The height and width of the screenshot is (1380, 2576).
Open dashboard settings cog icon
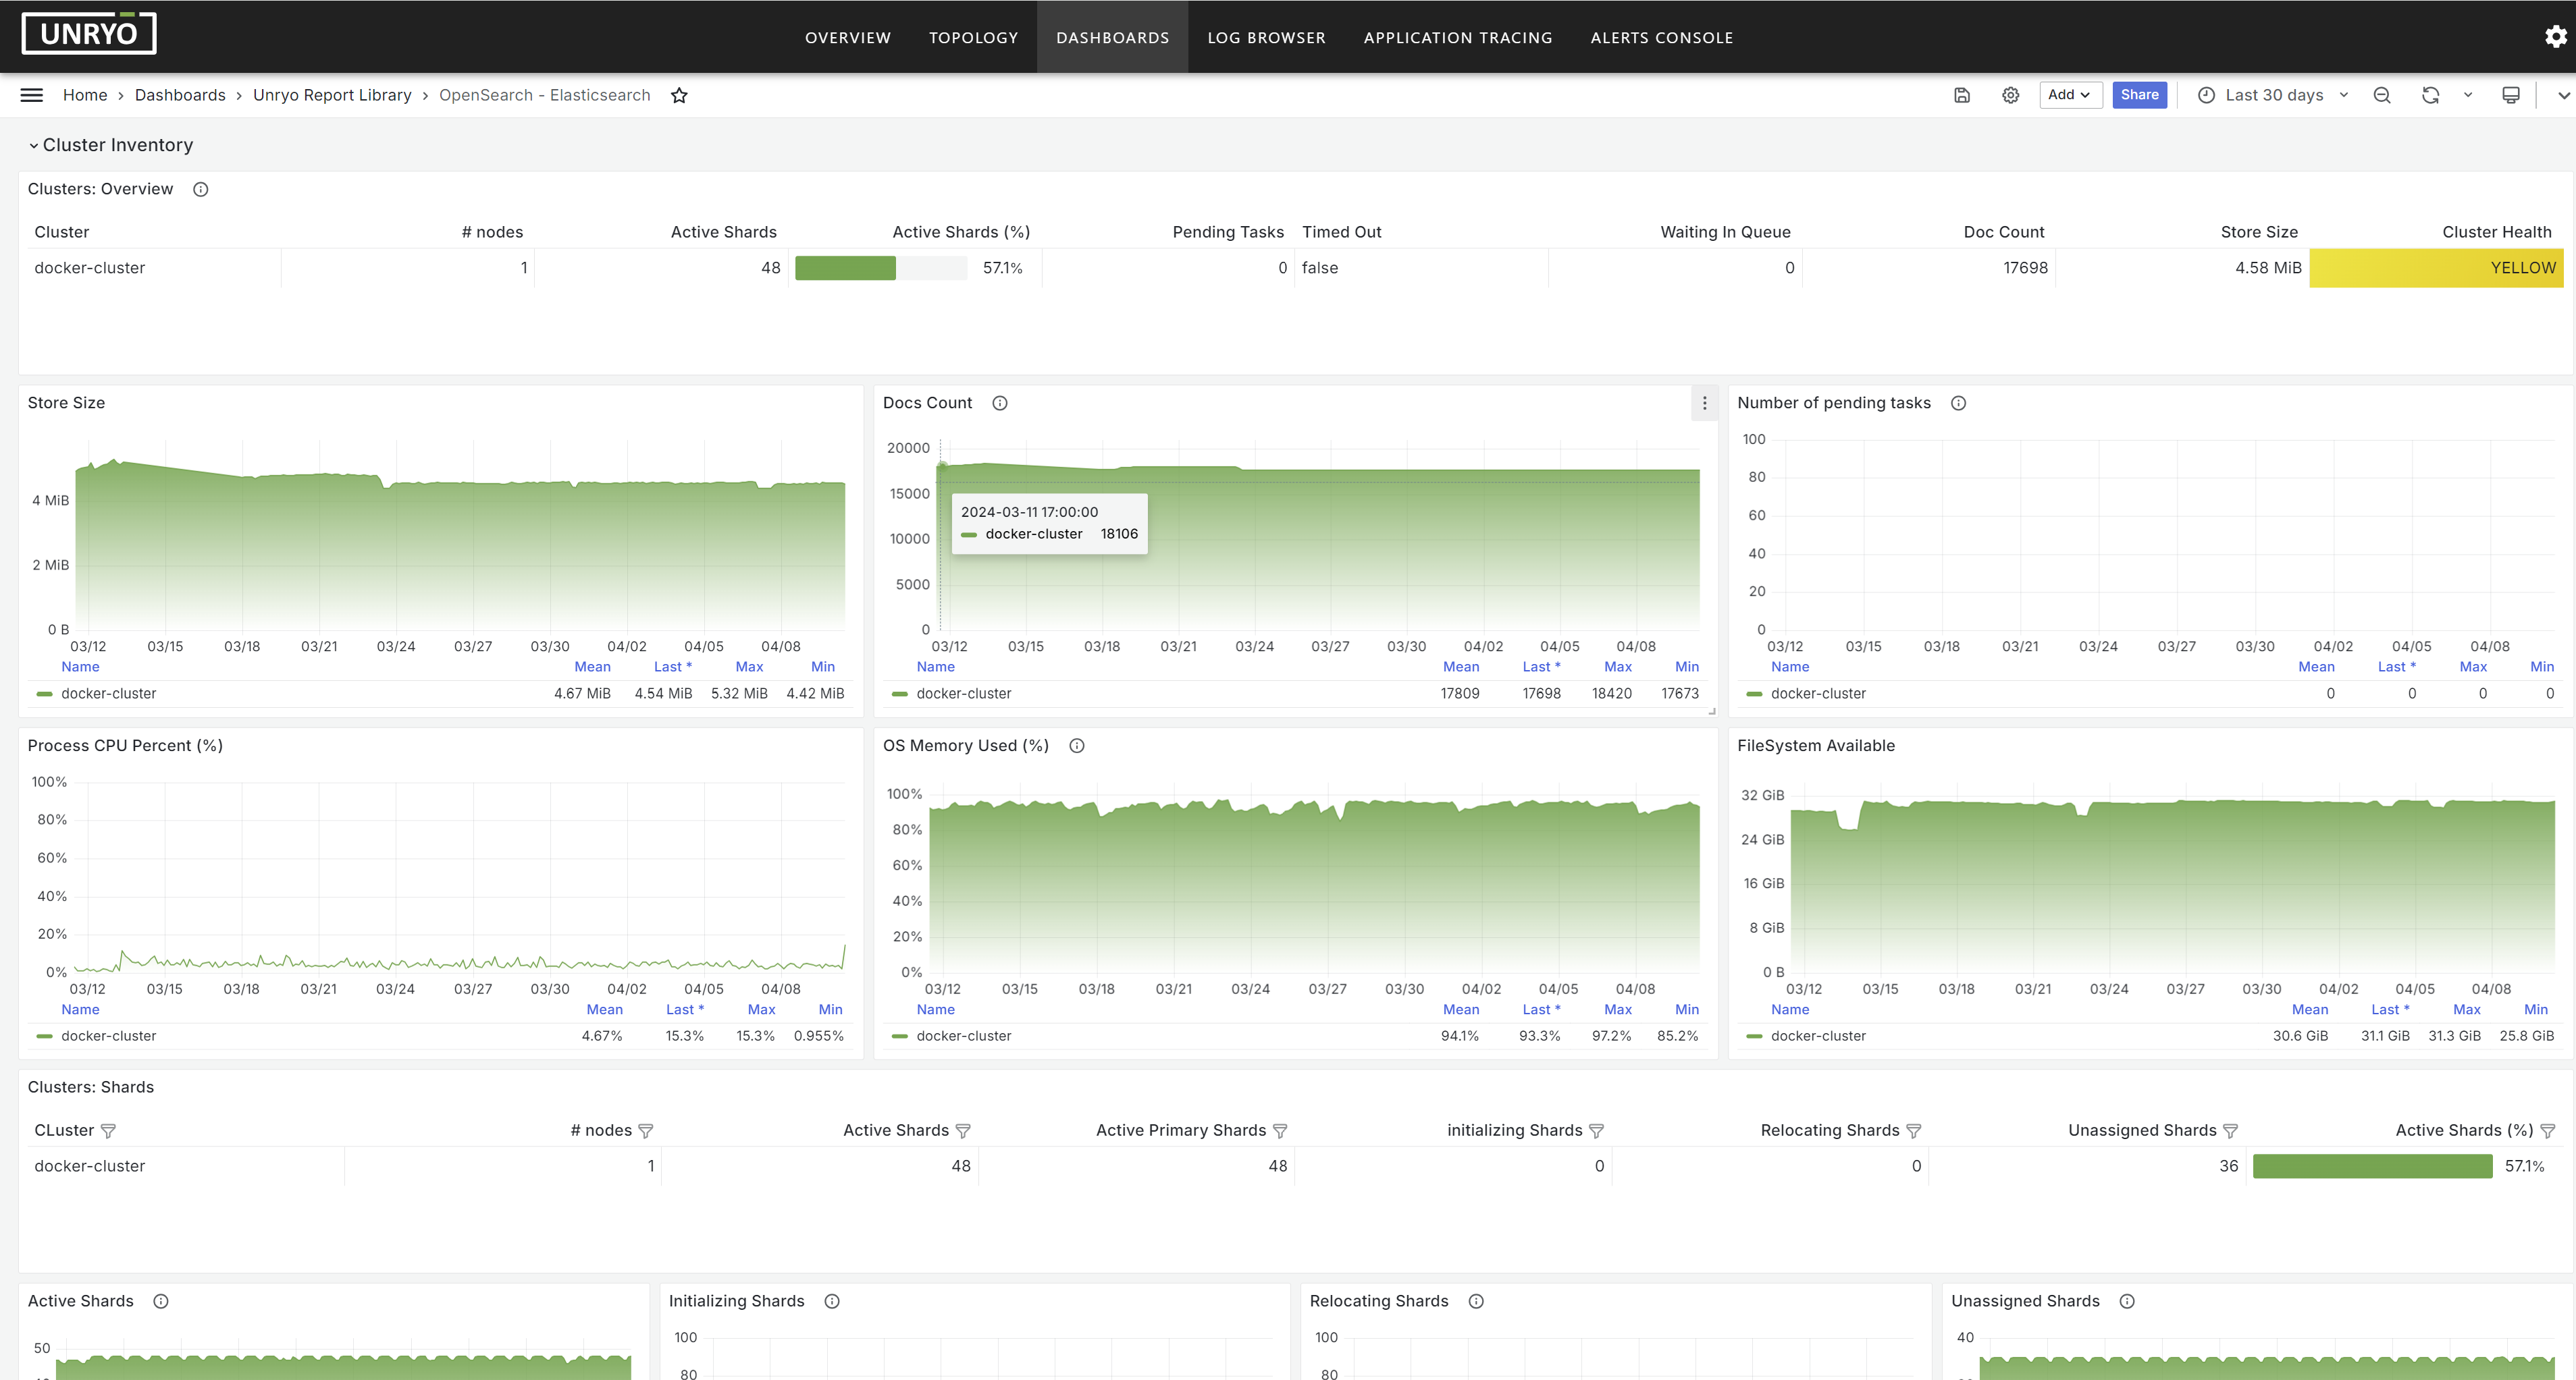point(2010,95)
